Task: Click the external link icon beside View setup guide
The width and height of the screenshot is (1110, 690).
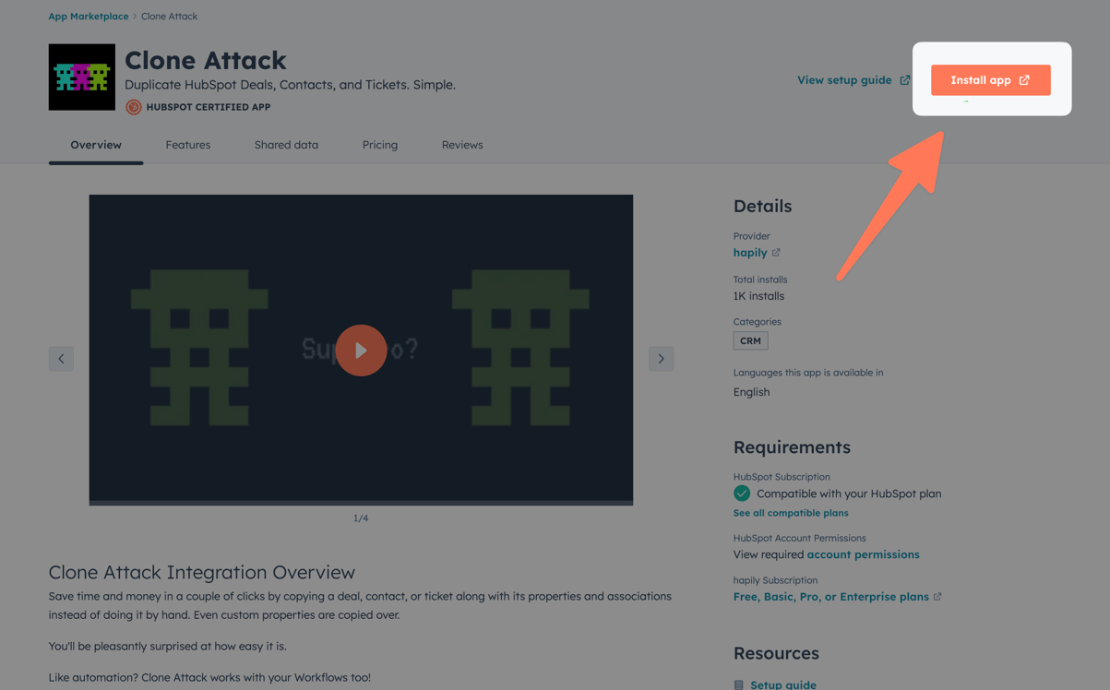Action: tap(905, 80)
